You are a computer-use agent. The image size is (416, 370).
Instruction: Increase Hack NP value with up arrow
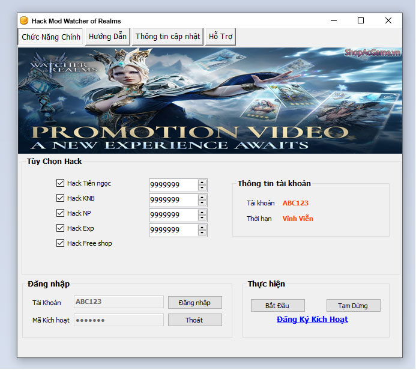(202, 213)
